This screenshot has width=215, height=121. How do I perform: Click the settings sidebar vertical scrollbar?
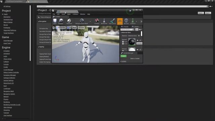[x=30, y=33]
